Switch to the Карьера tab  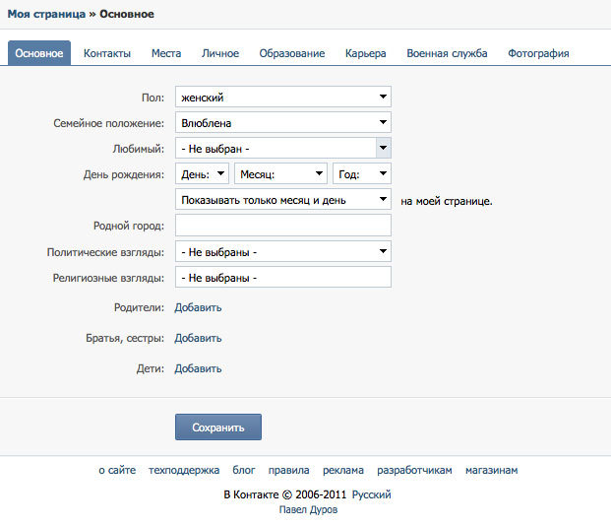[365, 53]
